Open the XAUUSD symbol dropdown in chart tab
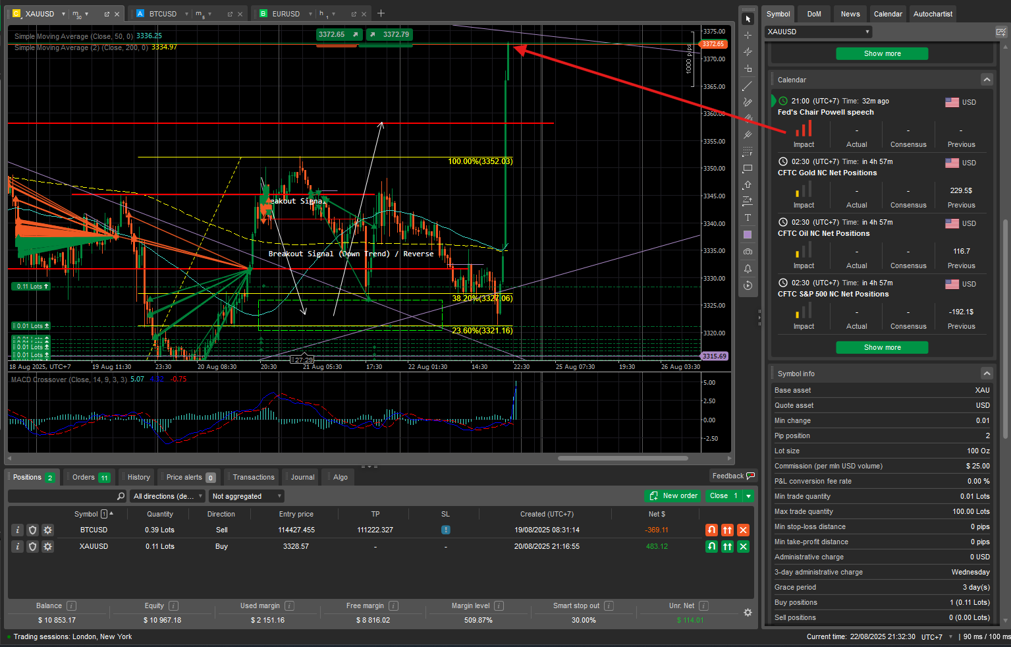 coord(63,14)
